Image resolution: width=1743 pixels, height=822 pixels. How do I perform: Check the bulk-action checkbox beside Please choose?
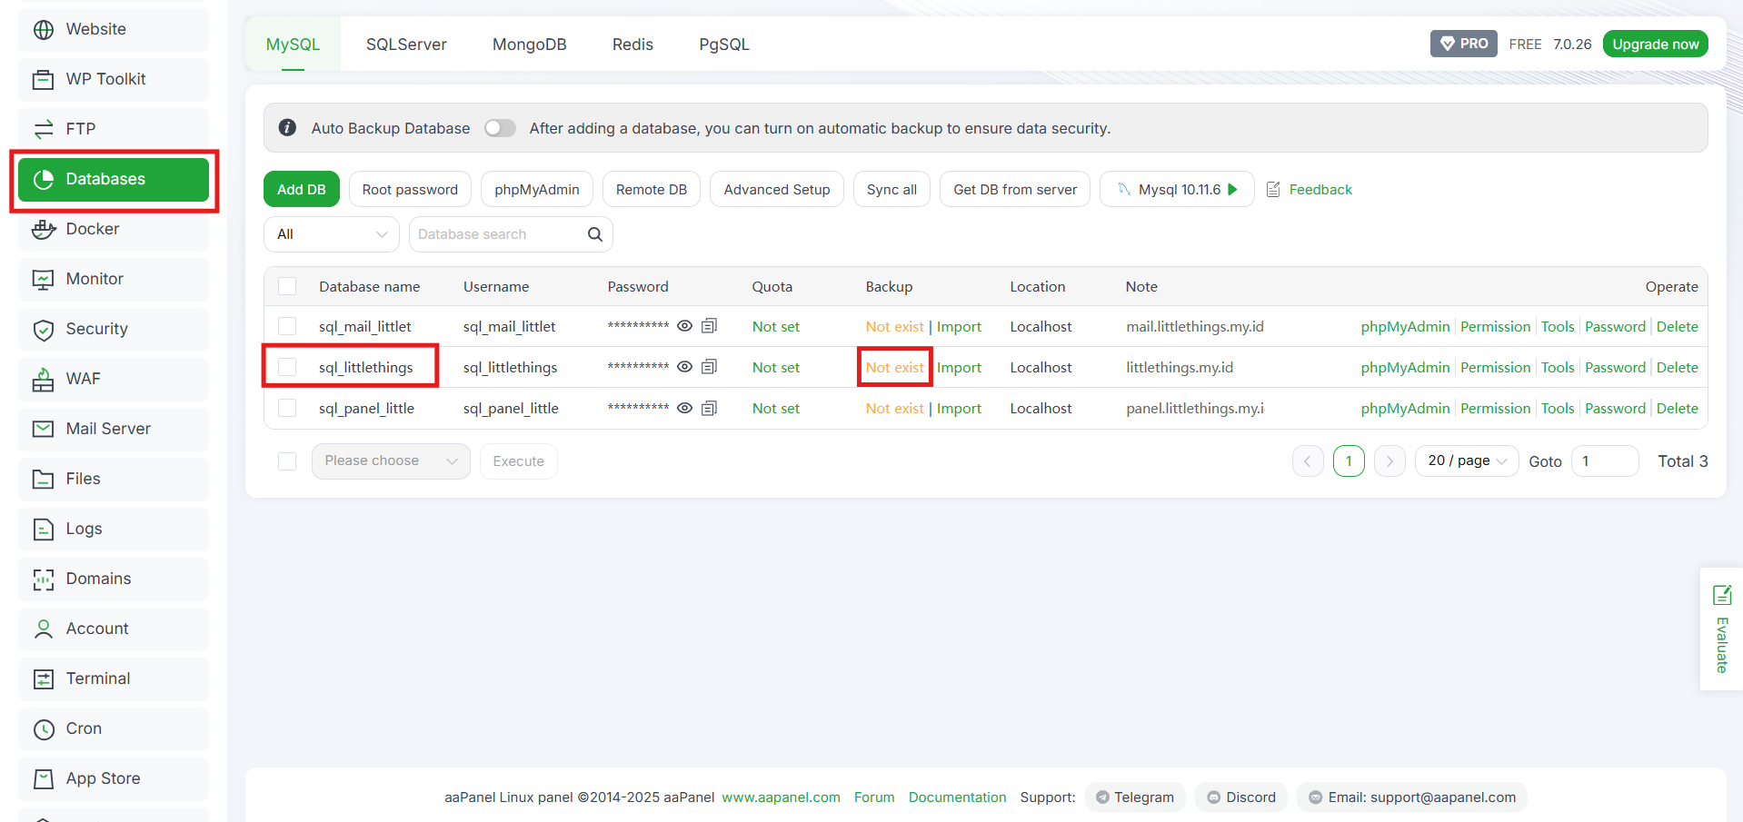point(287,461)
